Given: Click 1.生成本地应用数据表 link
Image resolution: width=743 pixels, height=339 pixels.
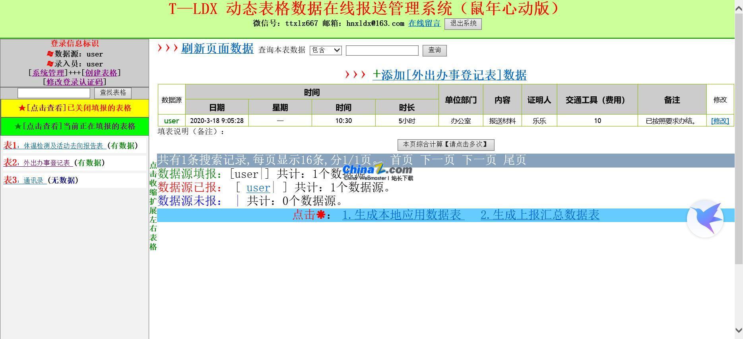Looking at the screenshot, I should tap(404, 215).
